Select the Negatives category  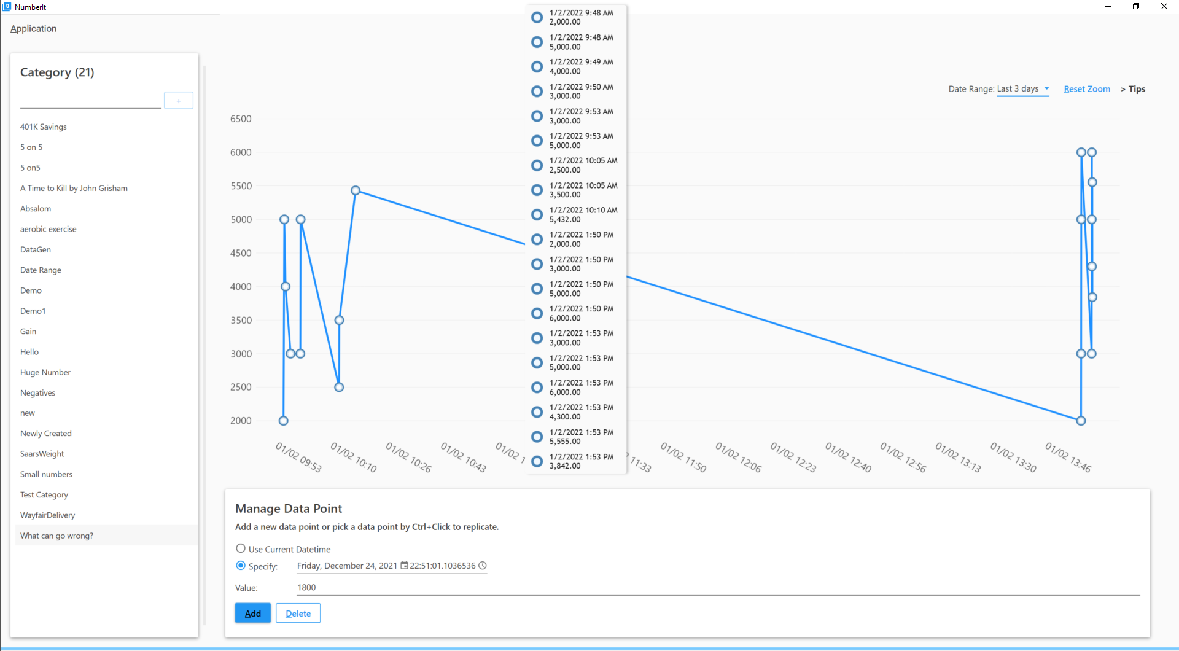coord(106,392)
